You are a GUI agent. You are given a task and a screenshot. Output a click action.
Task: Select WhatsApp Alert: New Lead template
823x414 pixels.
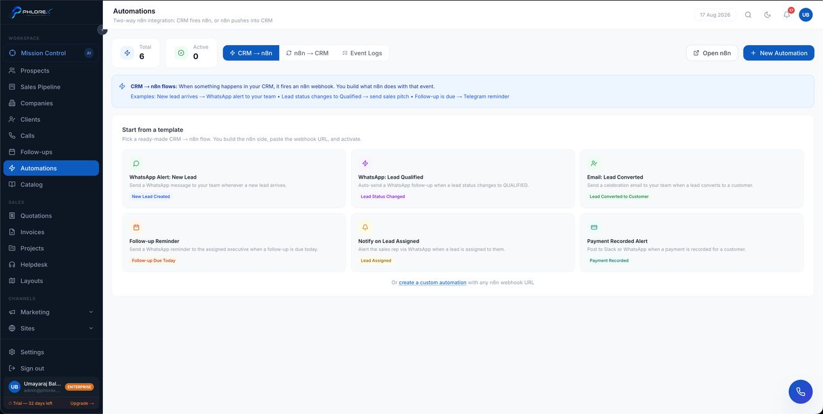coord(234,179)
